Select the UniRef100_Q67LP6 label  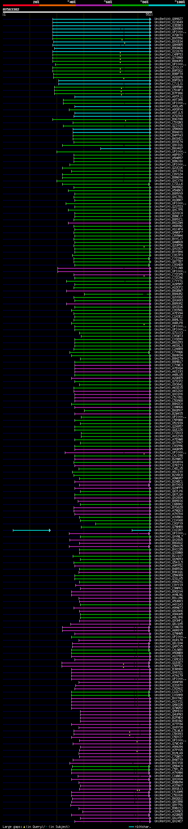(169, 491)
